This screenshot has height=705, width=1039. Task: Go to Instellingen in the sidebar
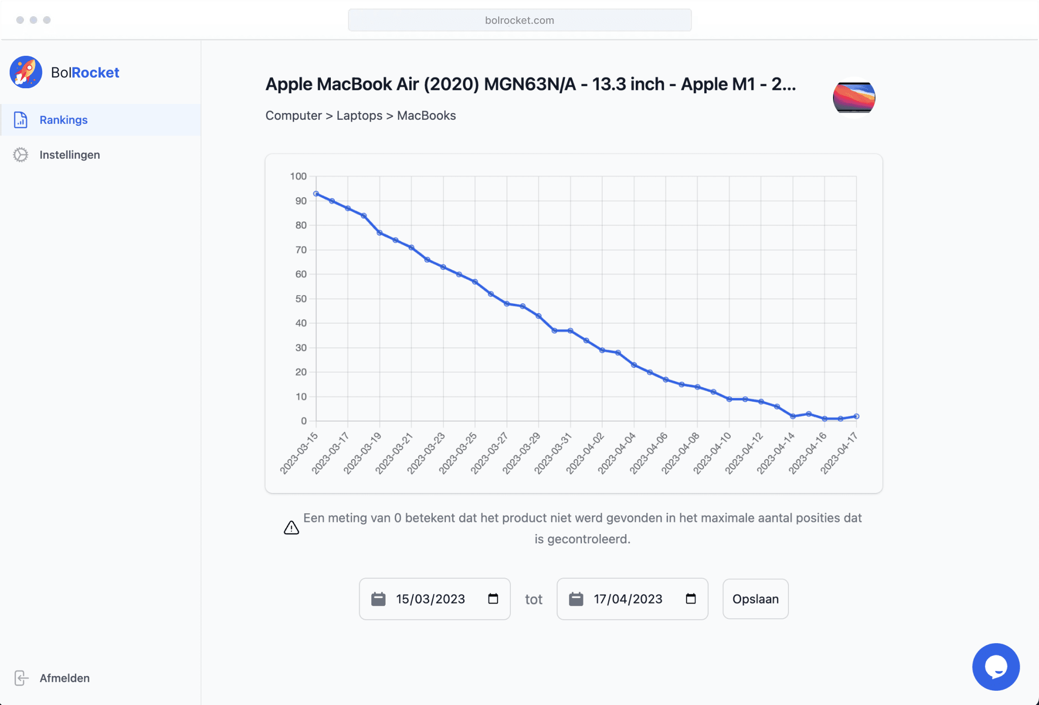coord(70,155)
